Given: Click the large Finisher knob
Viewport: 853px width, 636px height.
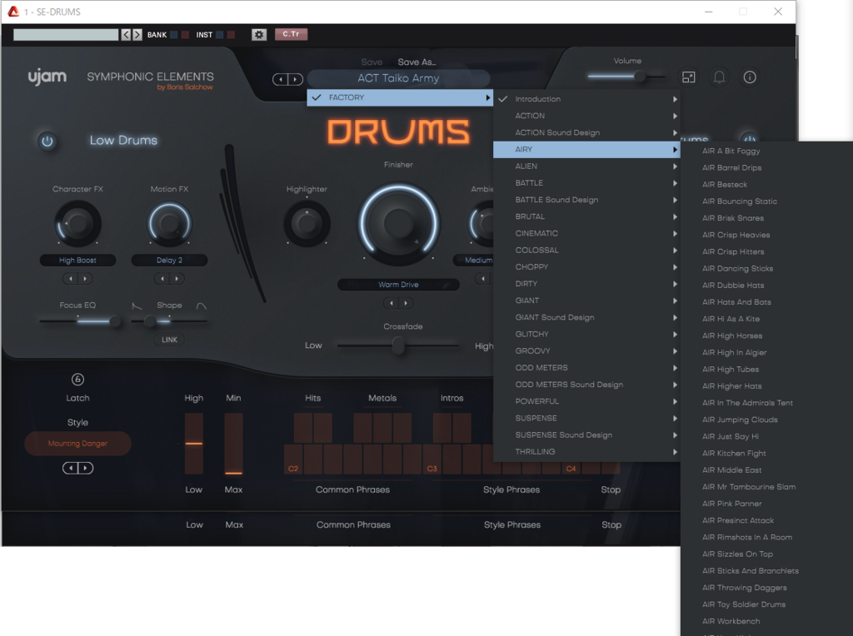Looking at the screenshot, I should click(398, 223).
